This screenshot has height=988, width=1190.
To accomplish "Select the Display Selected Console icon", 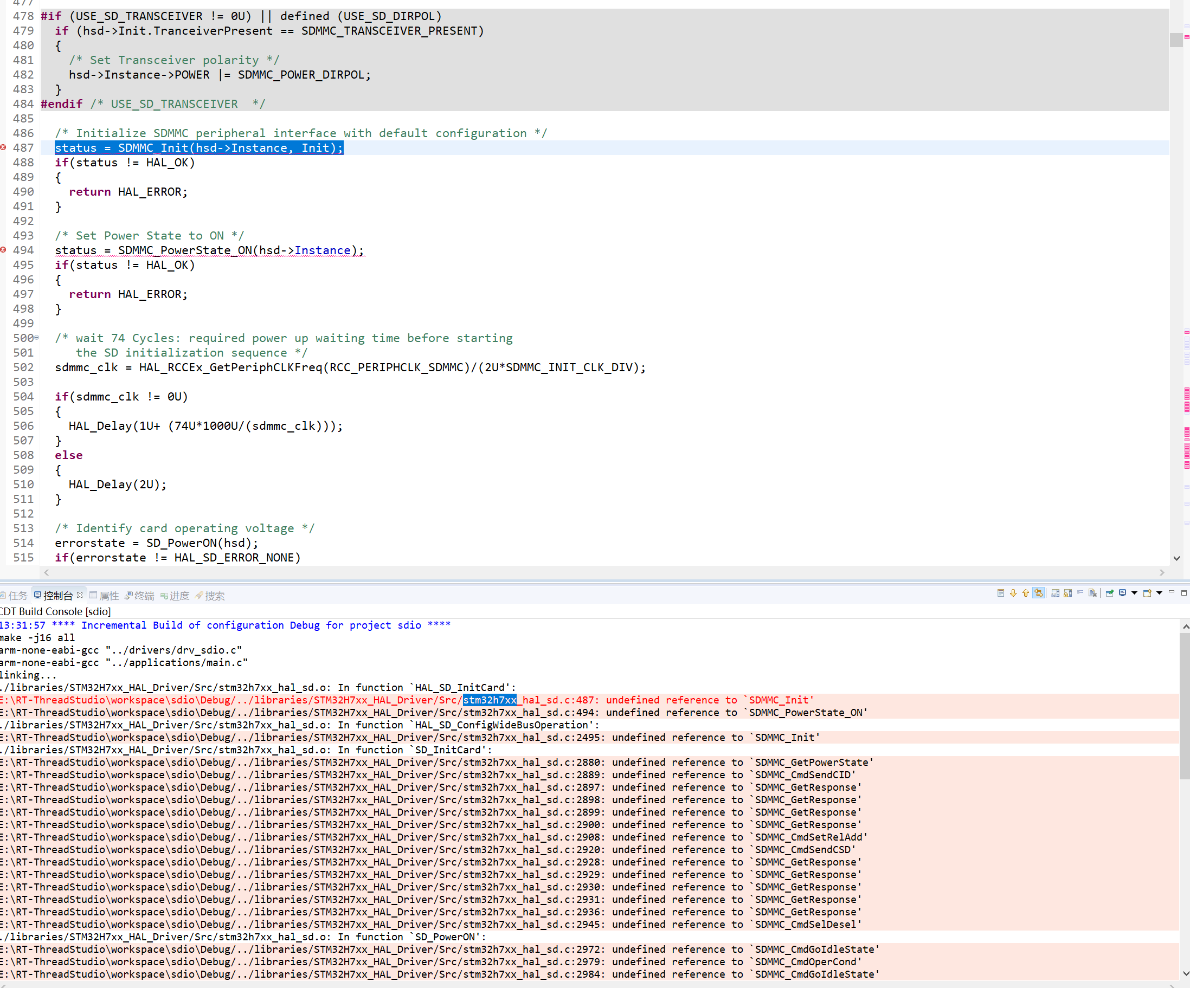I will pos(1123,593).
